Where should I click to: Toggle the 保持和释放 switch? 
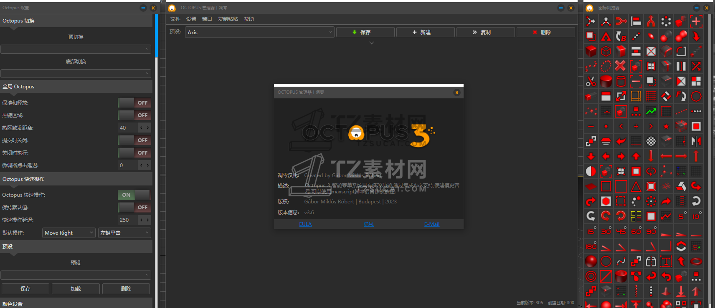tap(134, 103)
